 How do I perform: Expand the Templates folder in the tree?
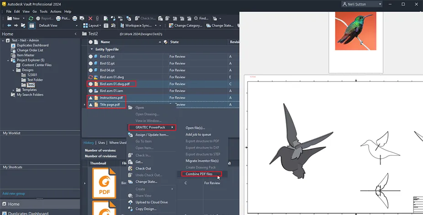(x=14, y=90)
